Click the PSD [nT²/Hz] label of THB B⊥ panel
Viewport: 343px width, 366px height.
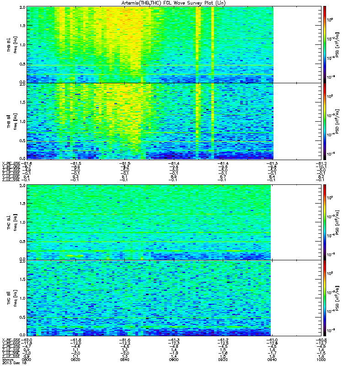click(338, 45)
